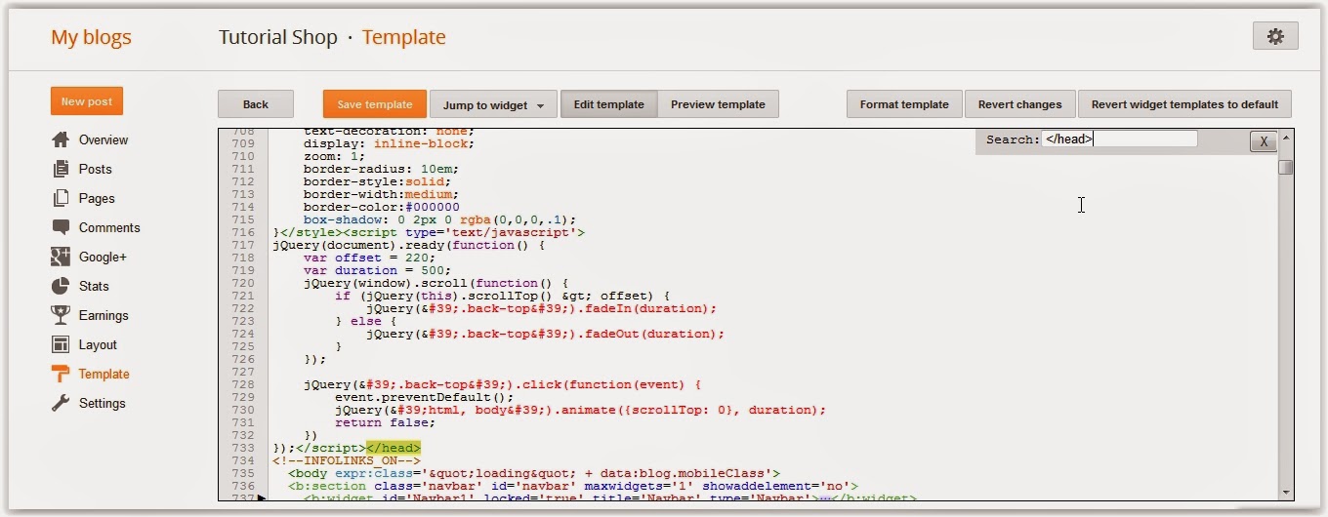The height and width of the screenshot is (517, 1328).
Task: Click the 'border-radius: 10em;' line
Action: (x=381, y=169)
